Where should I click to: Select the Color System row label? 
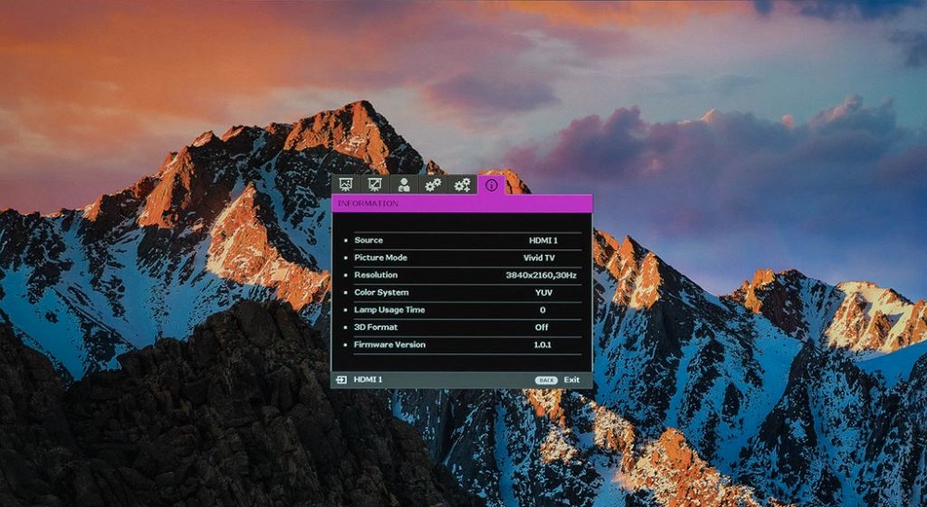pyautogui.click(x=381, y=292)
